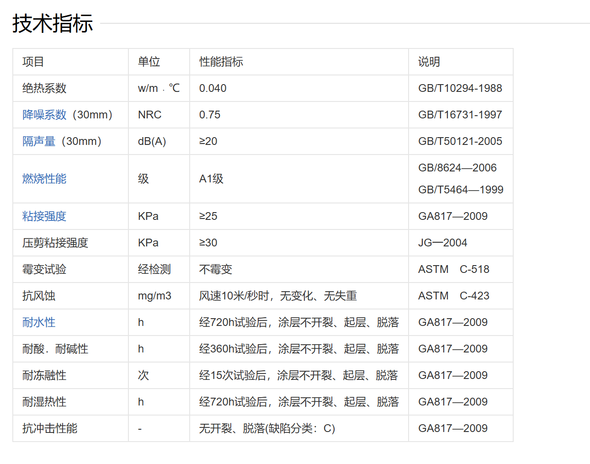Follow the 粘接强度 link
Screen dimensions: 590x464
pyautogui.click(x=44, y=216)
